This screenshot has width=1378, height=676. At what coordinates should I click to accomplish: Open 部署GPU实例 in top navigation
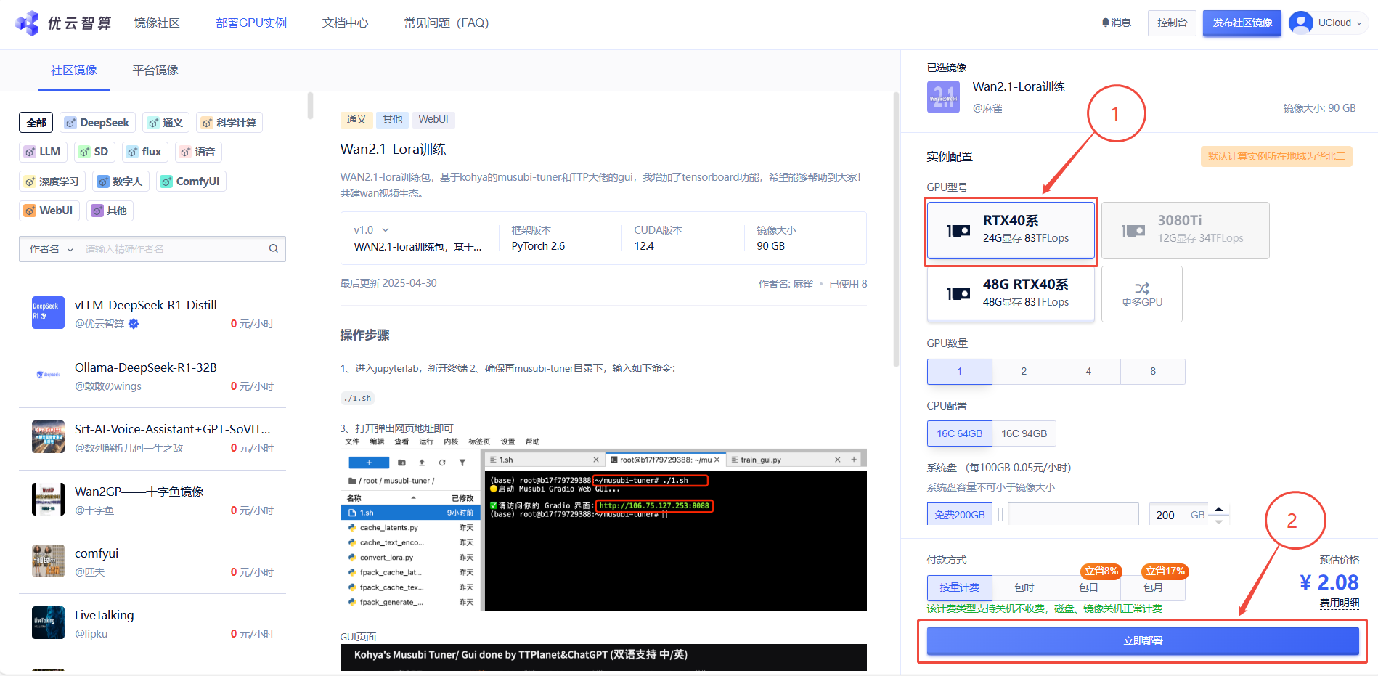251,23
